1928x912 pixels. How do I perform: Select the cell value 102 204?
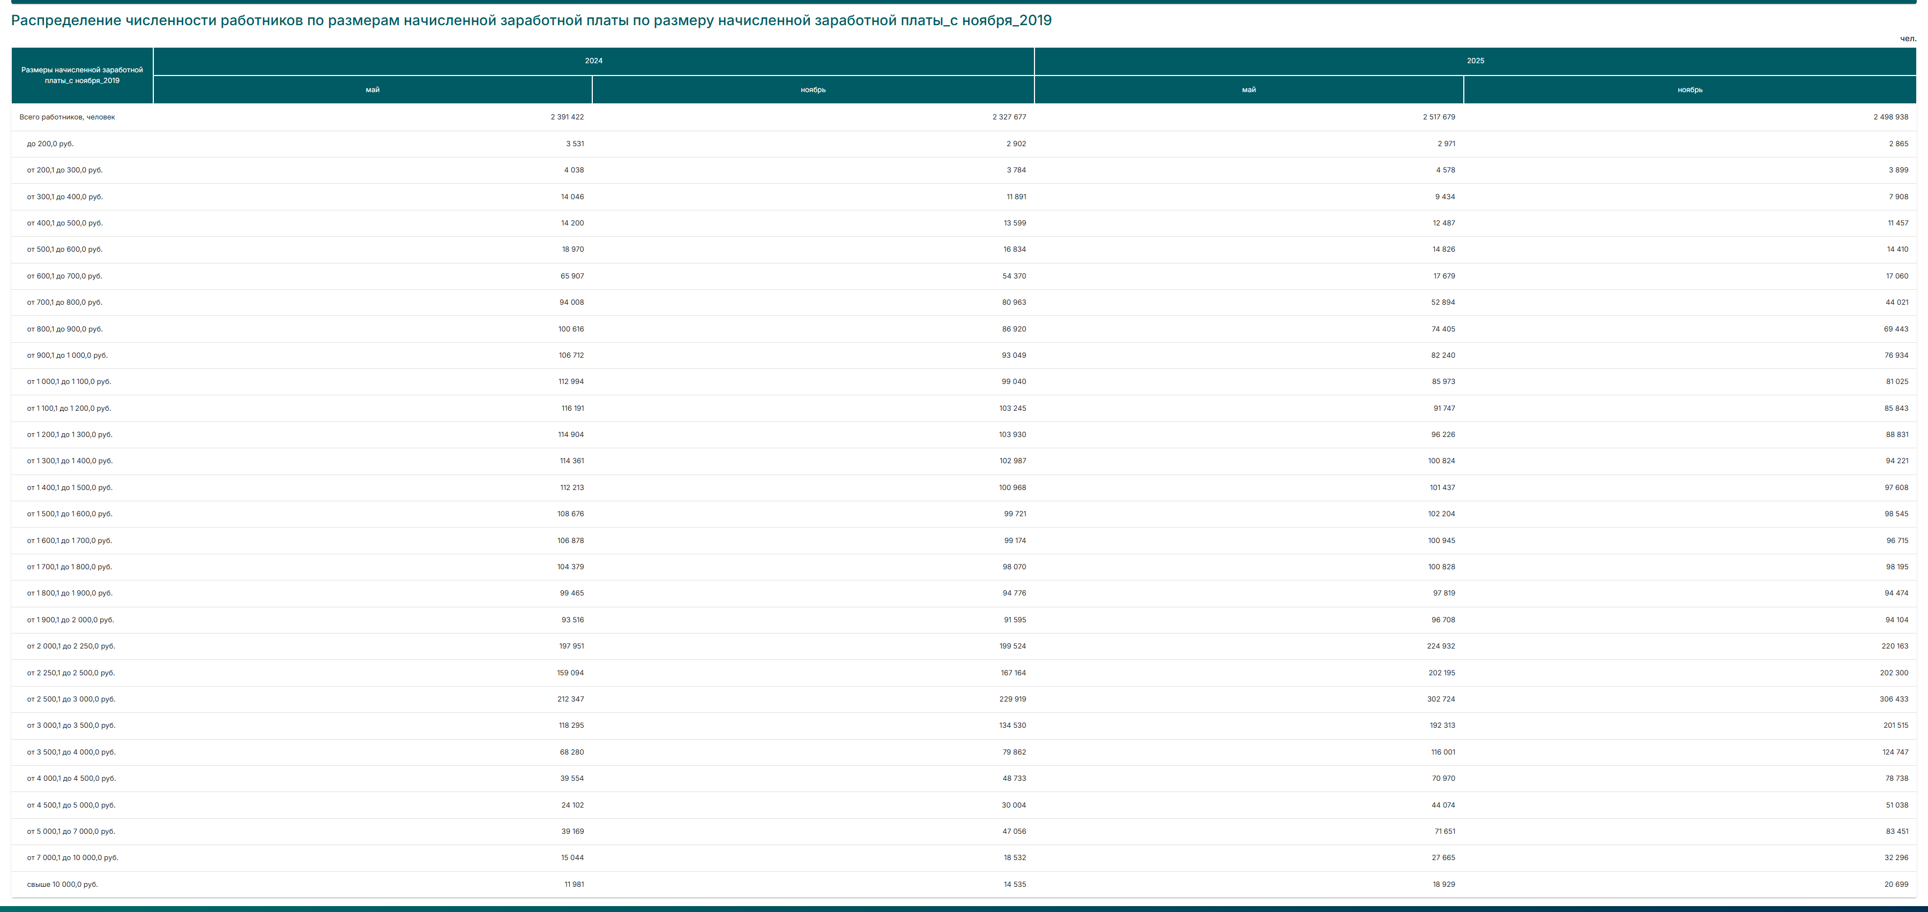click(1441, 514)
